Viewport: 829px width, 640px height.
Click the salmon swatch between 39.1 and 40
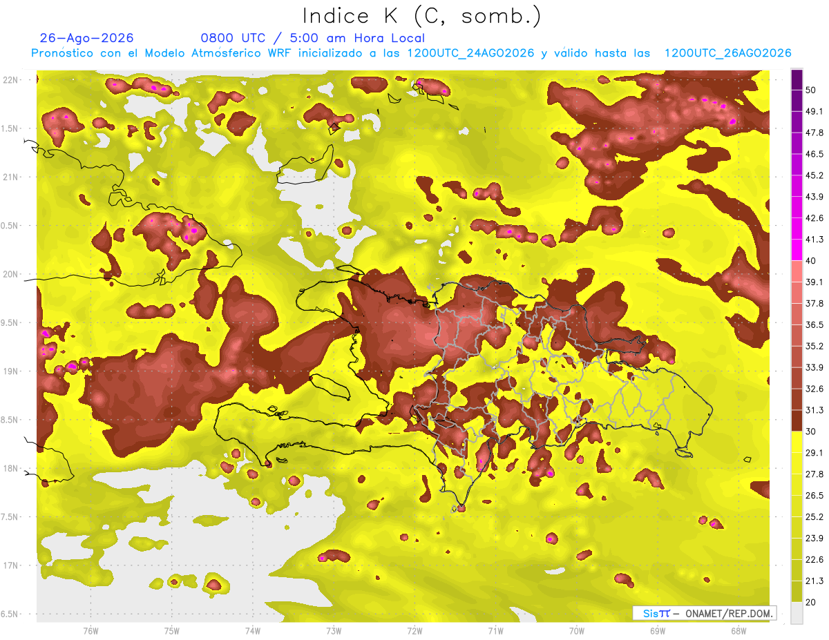(797, 271)
